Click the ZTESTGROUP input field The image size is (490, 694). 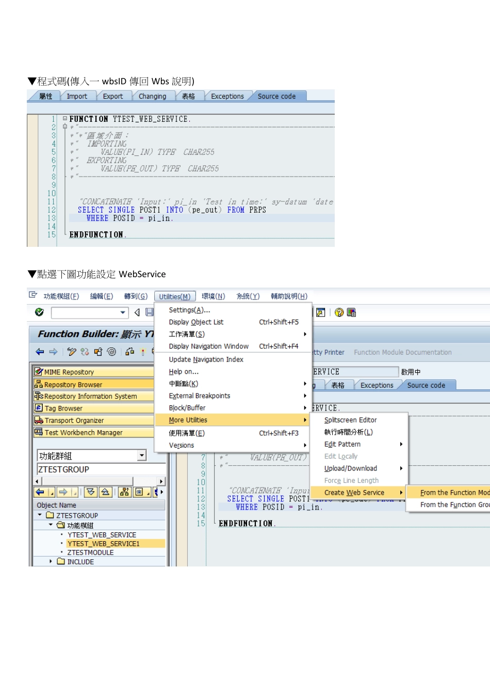[x=101, y=469]
